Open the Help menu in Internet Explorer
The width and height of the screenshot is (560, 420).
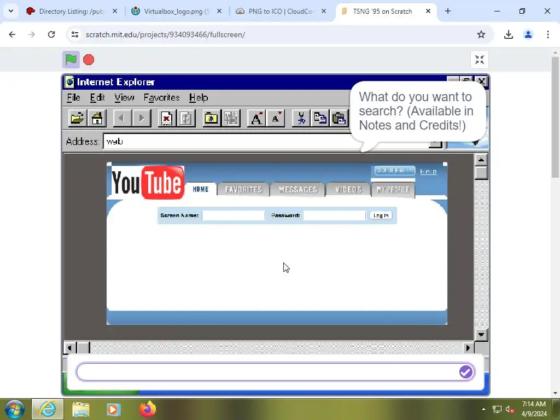pos(199,97)
